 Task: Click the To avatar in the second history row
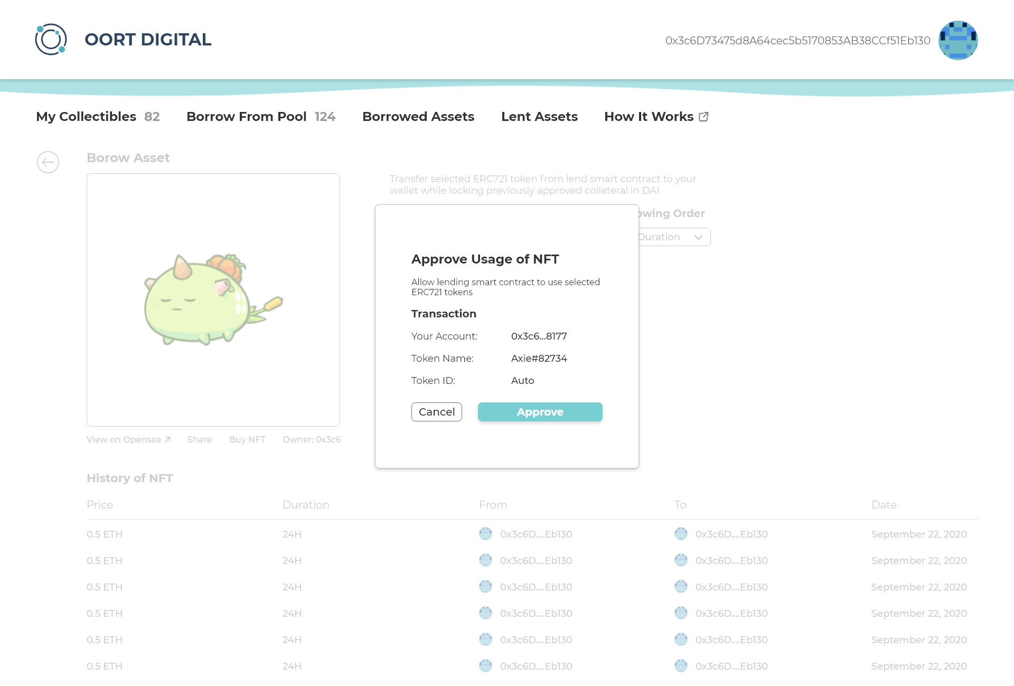[x=681, y=560]
